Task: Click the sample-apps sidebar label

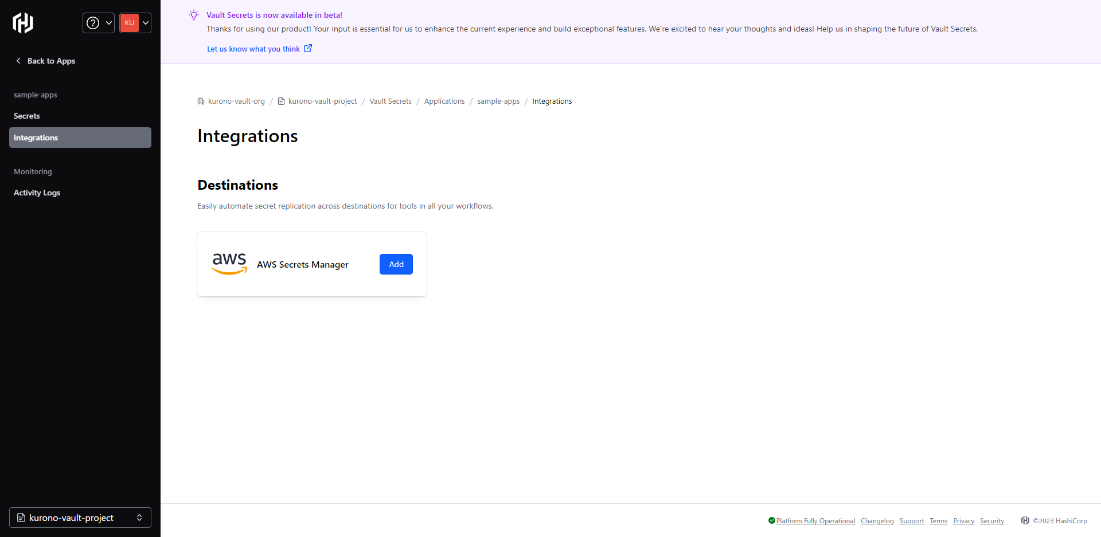Action: (x=36, y=95)
